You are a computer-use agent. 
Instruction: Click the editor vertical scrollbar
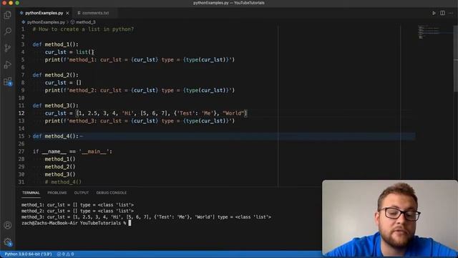[x=456, y=59]
